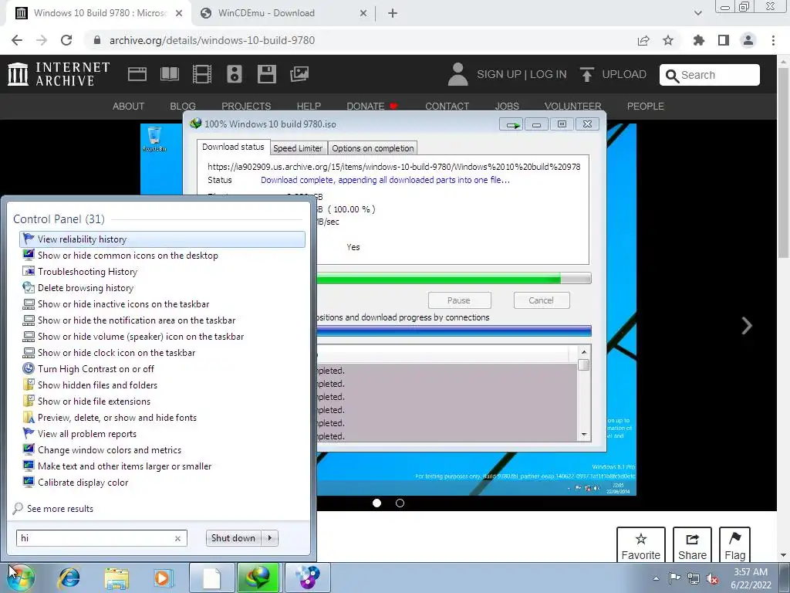Image resolution: width=790 pixels, height=593 pixels.
Task: Click SIGN UP | LOG IN link
Action: [522, 74]
